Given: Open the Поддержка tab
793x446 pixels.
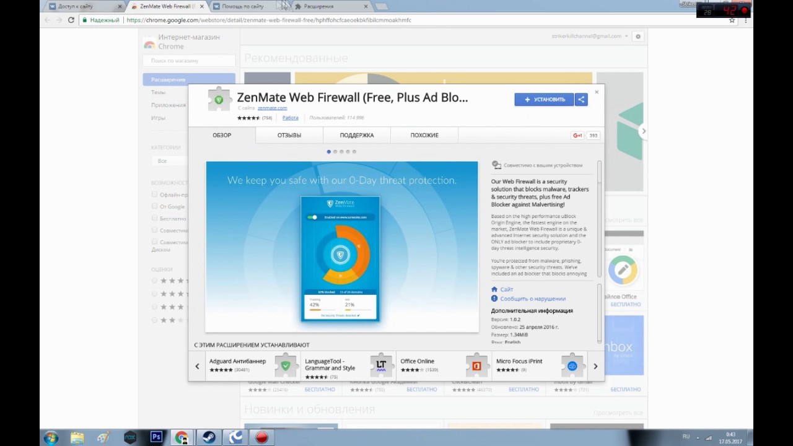Looking at the screenshot, I should (357, 135).
